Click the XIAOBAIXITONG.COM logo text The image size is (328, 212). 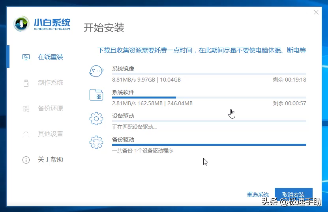[52, 29]
